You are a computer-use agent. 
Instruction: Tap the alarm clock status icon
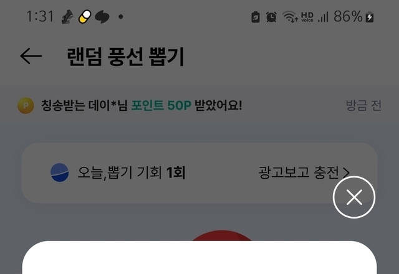[x=271, y=17]
